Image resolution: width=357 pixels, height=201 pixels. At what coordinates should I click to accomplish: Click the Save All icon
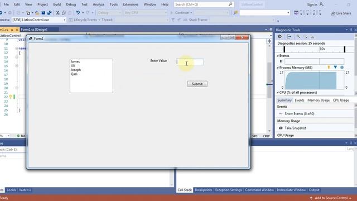pos(49,13)
